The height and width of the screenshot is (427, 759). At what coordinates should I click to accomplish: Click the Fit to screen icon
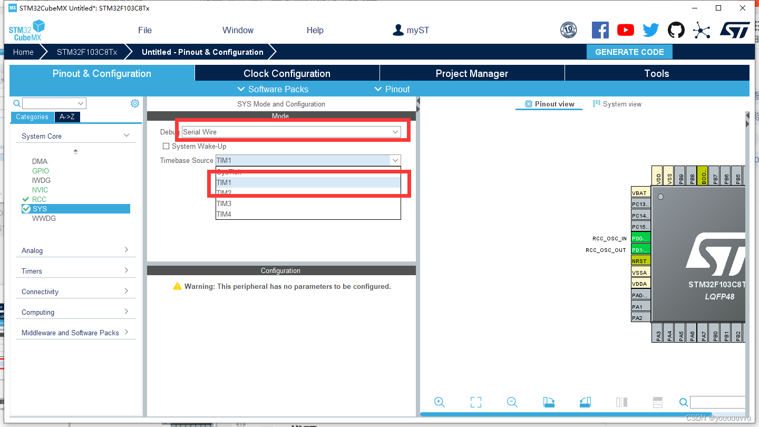pos(475,402)
